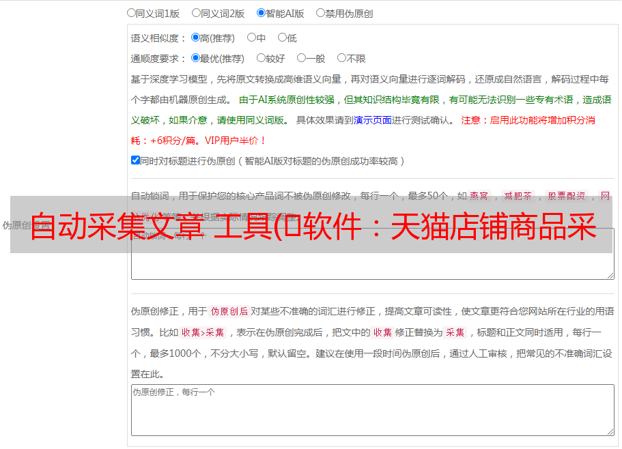The height and width of the screenshot is (449, 622).
Task: Choose the 同义词2版 radio option
Action: click(x=196, y=12)
